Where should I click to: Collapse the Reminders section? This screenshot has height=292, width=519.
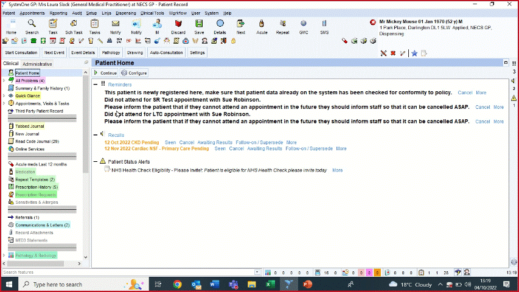tap(96, 85)
